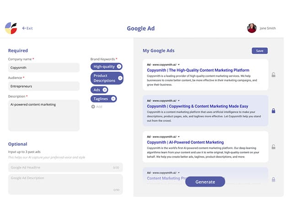Expand dropdown arrow beside third ad URL
The width and height of the screenshot is (288, 216).
coord(179,136)
